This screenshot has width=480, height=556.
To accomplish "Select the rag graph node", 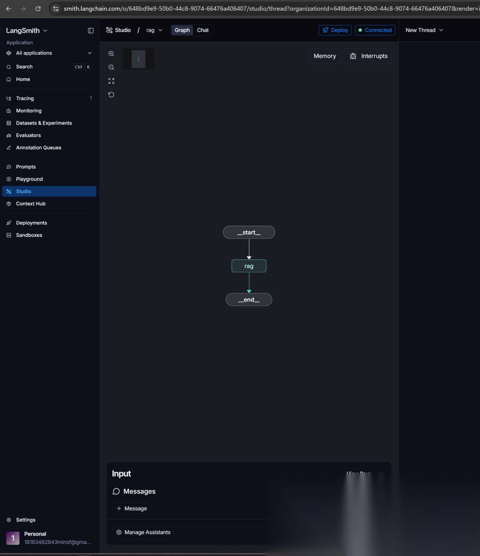I will click(x=249, y=266).
